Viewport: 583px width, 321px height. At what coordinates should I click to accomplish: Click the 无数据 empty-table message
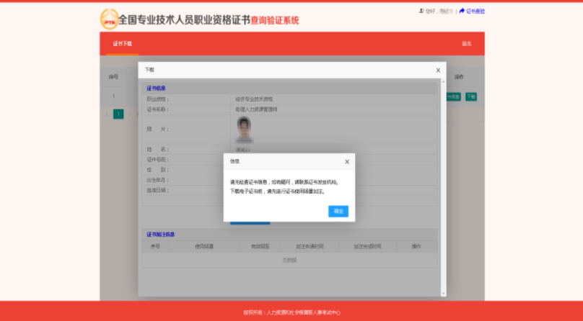289,261
